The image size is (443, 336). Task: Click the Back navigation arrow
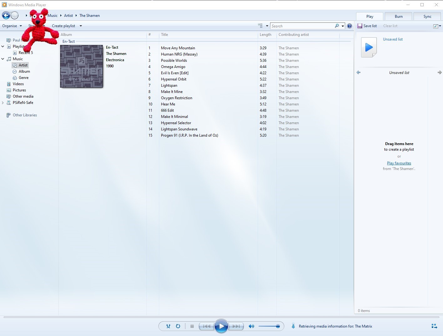coord(6,15)
